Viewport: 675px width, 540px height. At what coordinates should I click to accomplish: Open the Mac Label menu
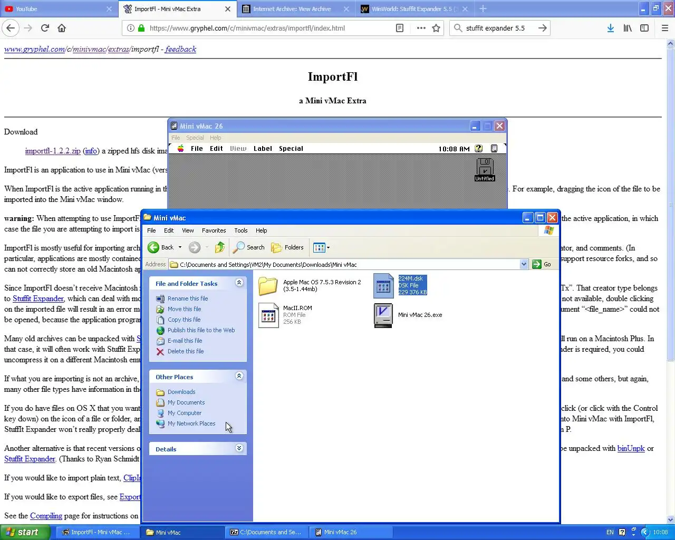coord(263,149)
